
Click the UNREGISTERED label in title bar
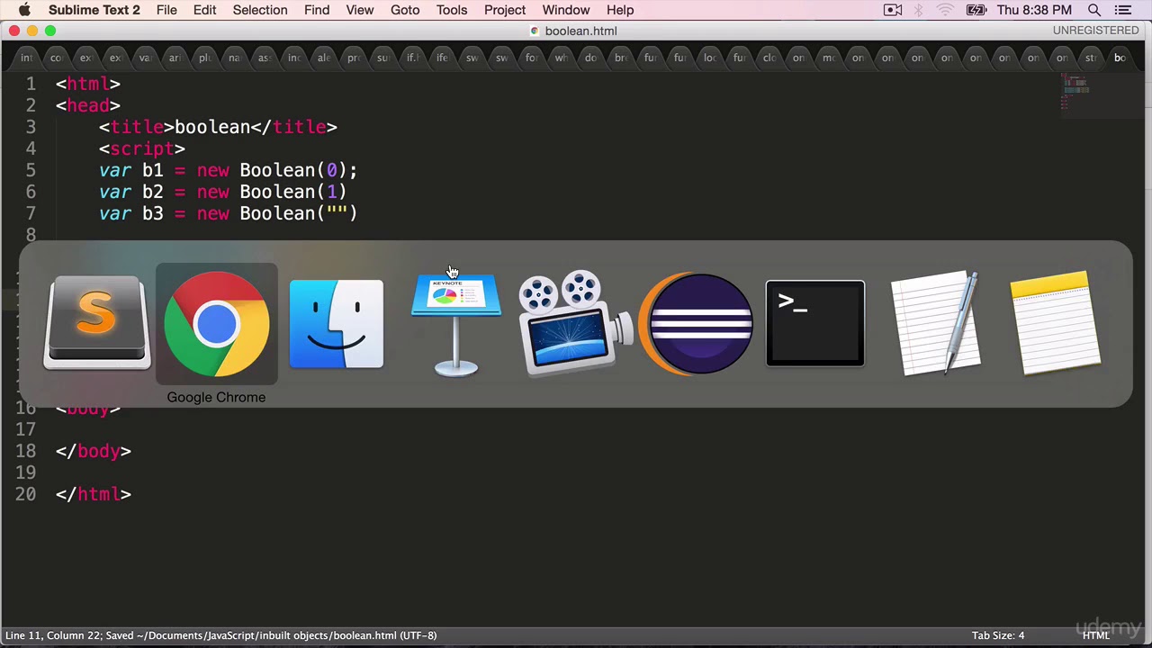[1095, 31]
